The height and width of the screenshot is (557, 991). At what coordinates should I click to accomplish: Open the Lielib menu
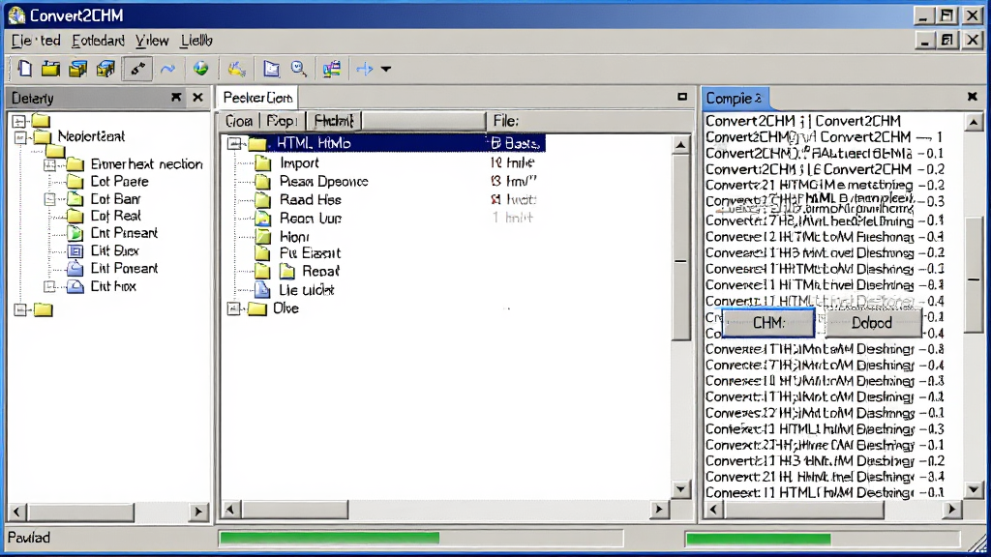(196, 41)
